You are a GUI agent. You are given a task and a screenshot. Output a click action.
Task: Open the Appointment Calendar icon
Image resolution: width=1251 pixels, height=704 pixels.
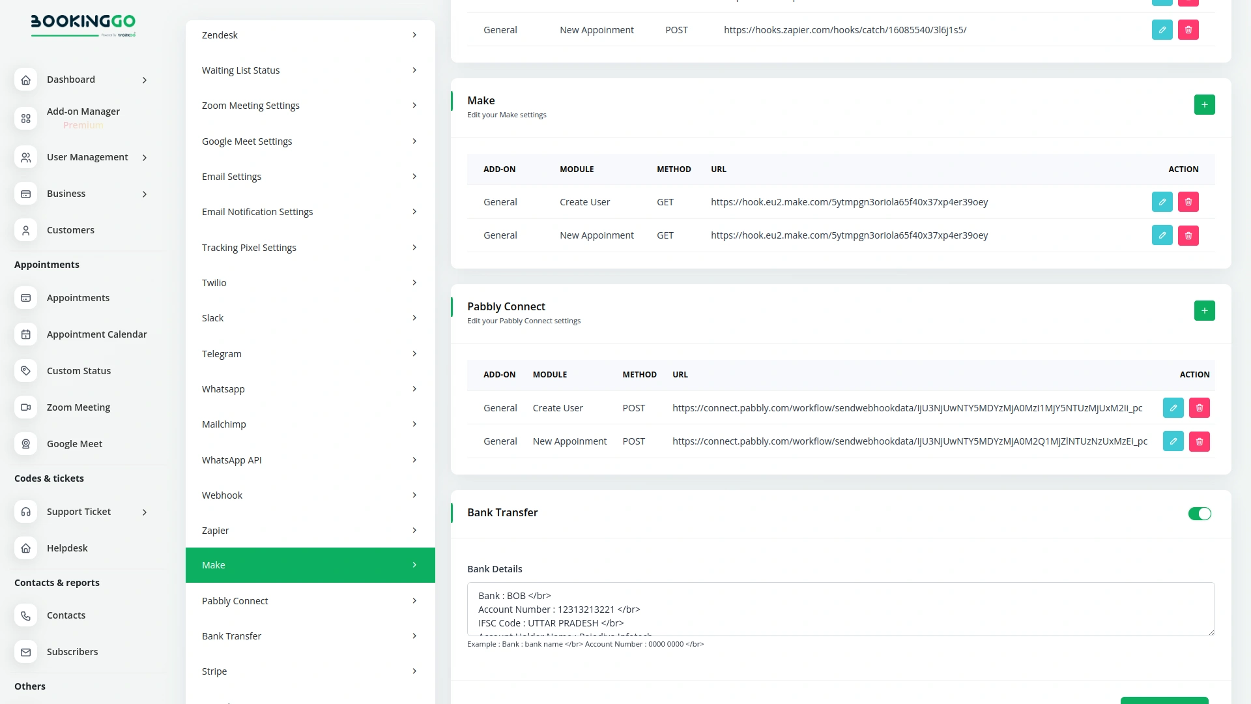25,334
